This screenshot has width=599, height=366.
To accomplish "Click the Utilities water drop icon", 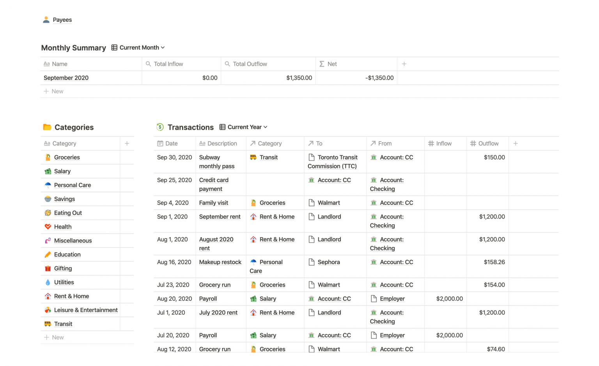I will [x=48, y=282].
